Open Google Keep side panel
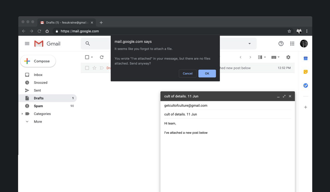Viewport: 330px width, 192px height. click(306, 72)
